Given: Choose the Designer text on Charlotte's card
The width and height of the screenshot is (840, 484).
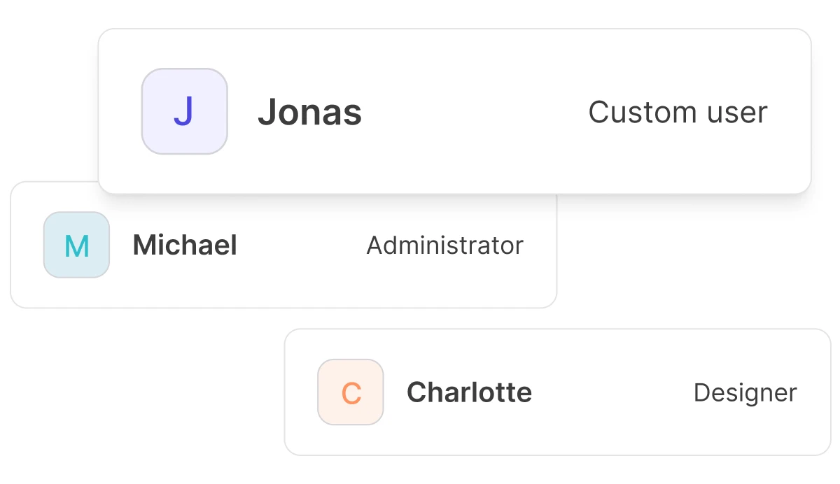Looking at the screenshot, I should (x=745, y=393).
